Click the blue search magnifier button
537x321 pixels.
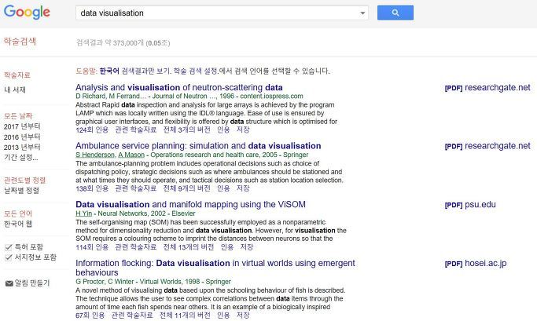(x=395, y=13)
